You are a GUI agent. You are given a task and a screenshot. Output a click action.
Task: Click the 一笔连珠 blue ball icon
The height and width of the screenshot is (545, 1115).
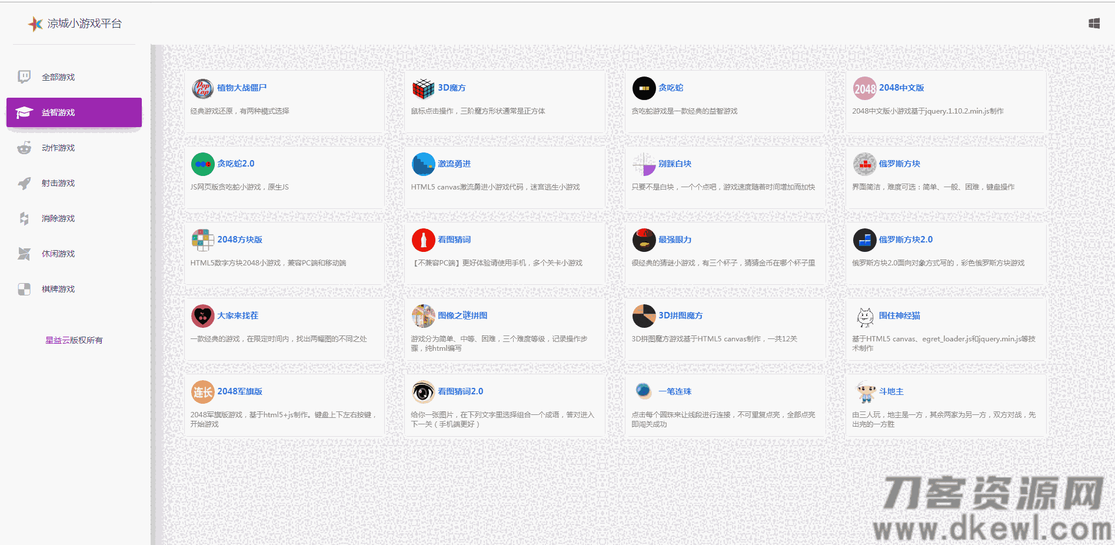coord(644,391)
